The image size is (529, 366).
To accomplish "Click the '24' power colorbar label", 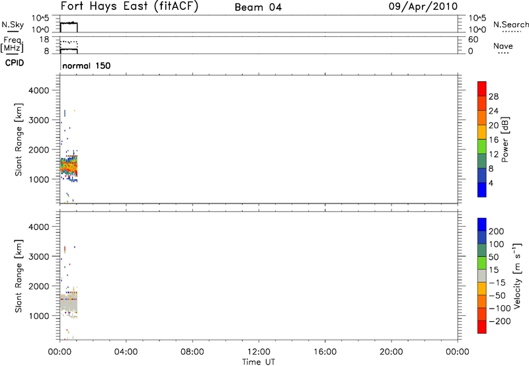I will [x=493, y=111].
